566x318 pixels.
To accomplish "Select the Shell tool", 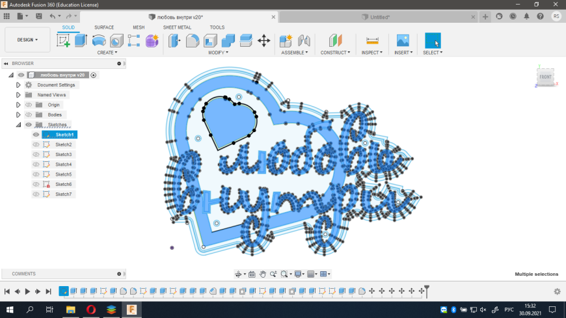I will [210, 40].
